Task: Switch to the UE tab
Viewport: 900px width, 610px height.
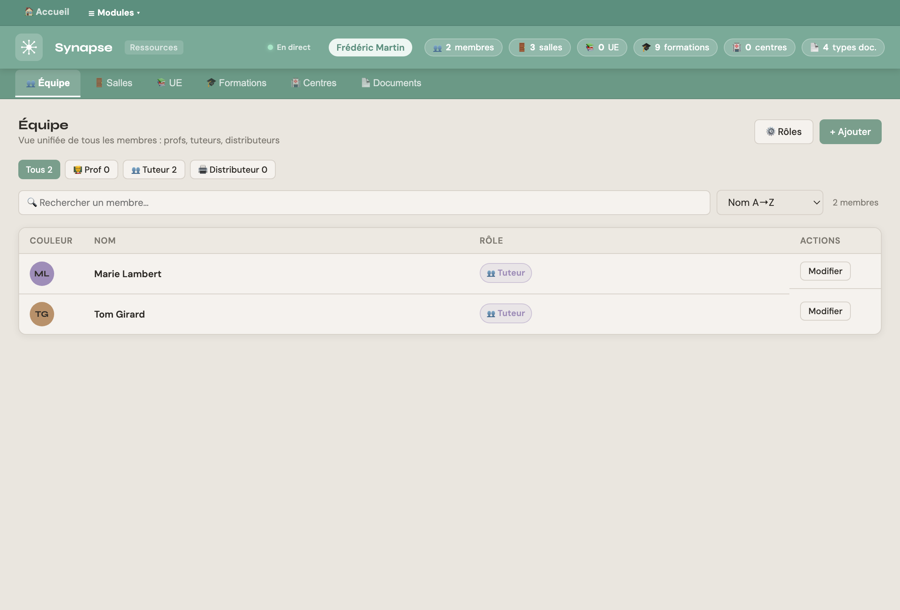Action: [170, 83]
